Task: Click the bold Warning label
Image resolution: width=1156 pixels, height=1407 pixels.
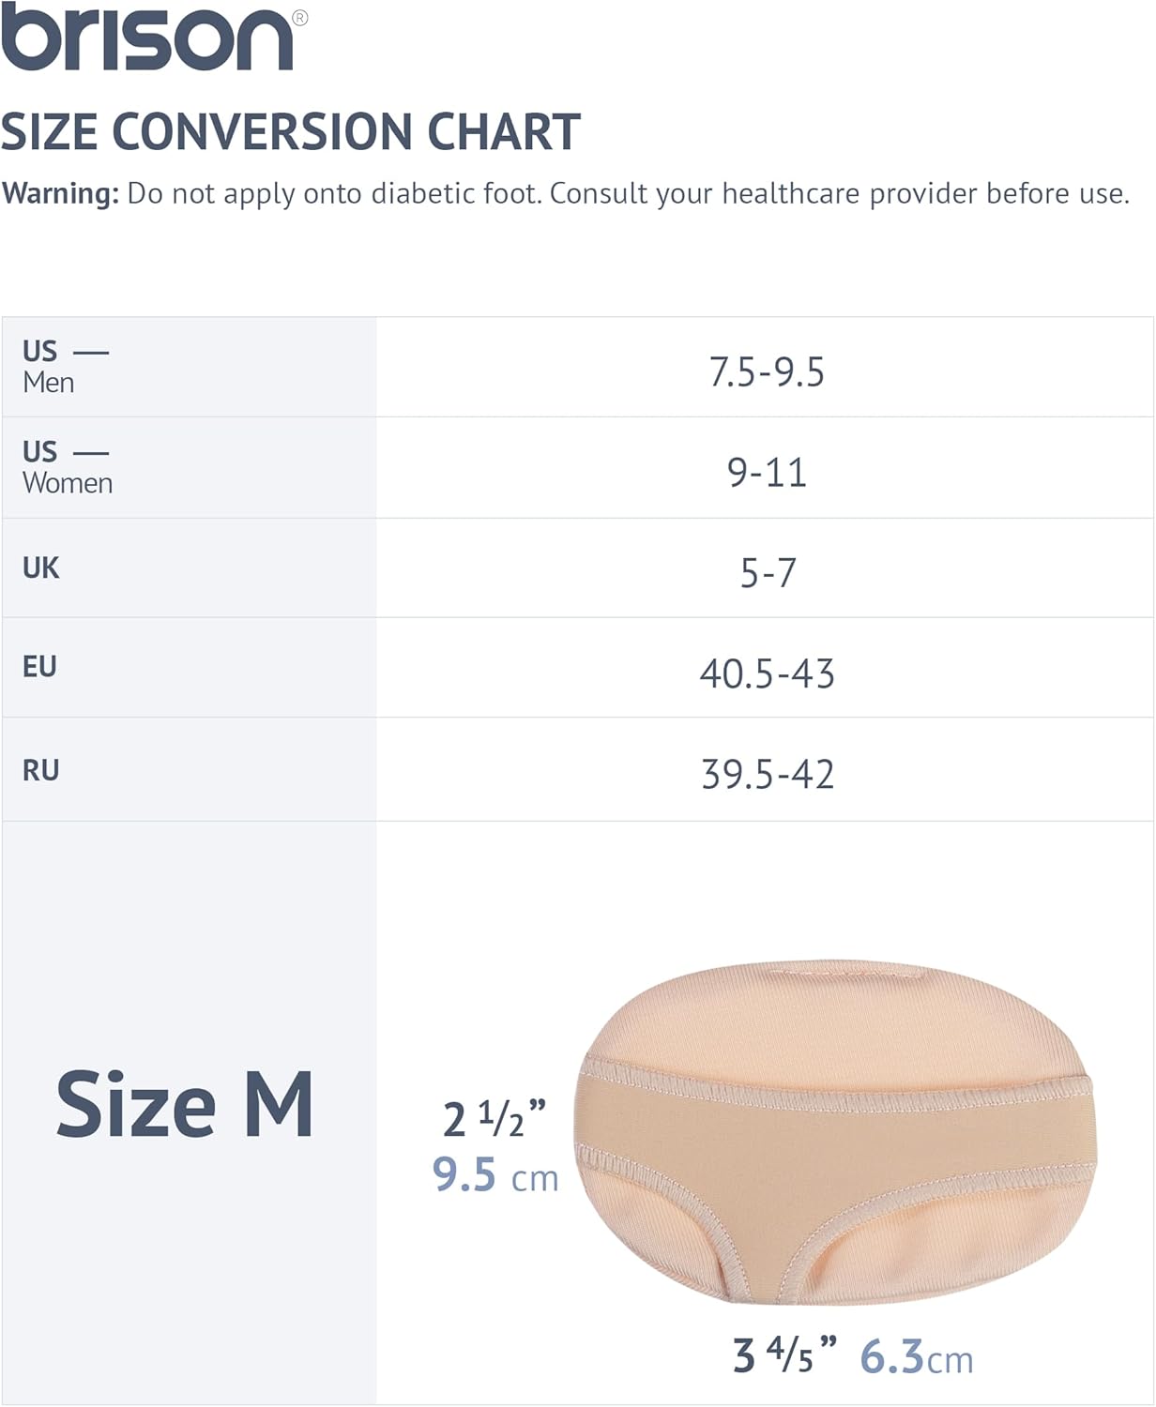Action: pos(61,193)
